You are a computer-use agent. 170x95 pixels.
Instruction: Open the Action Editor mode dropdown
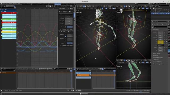tap(9, 69)
